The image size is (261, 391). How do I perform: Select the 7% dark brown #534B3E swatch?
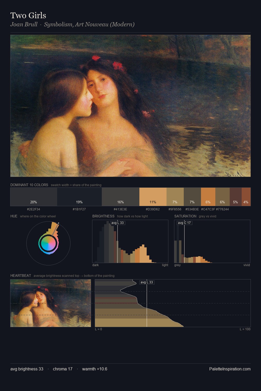[192, 197]
